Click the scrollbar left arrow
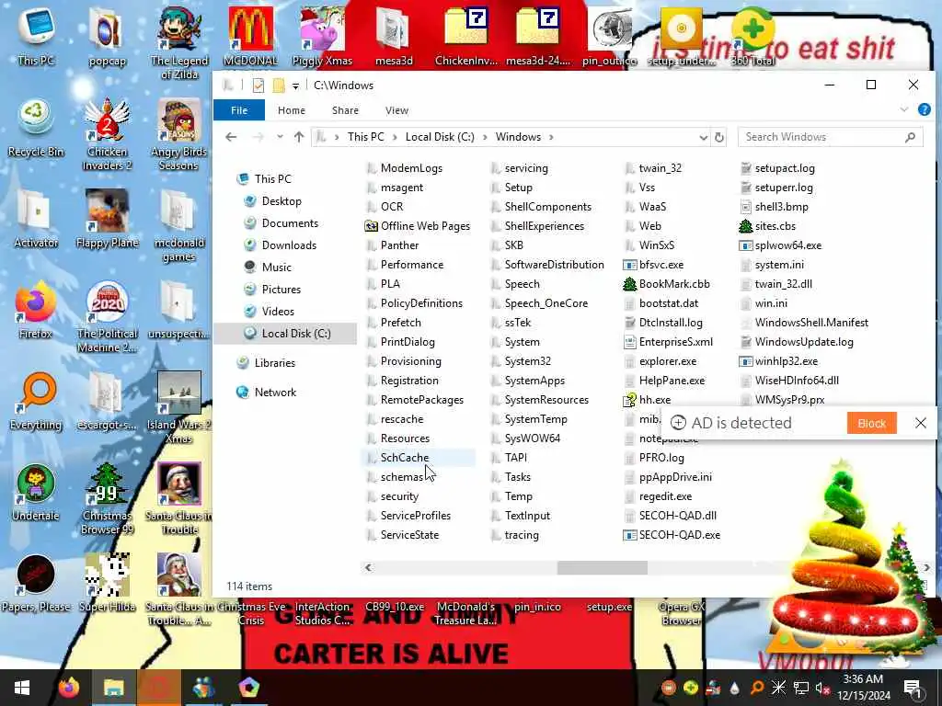The width and height of the screenshot is (942, 706). (368, 567)
